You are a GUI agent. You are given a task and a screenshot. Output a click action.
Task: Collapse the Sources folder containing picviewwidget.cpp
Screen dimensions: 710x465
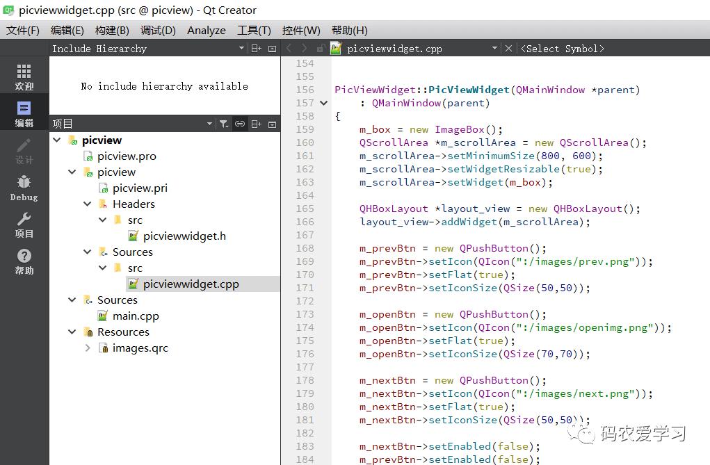coord(88,252)
